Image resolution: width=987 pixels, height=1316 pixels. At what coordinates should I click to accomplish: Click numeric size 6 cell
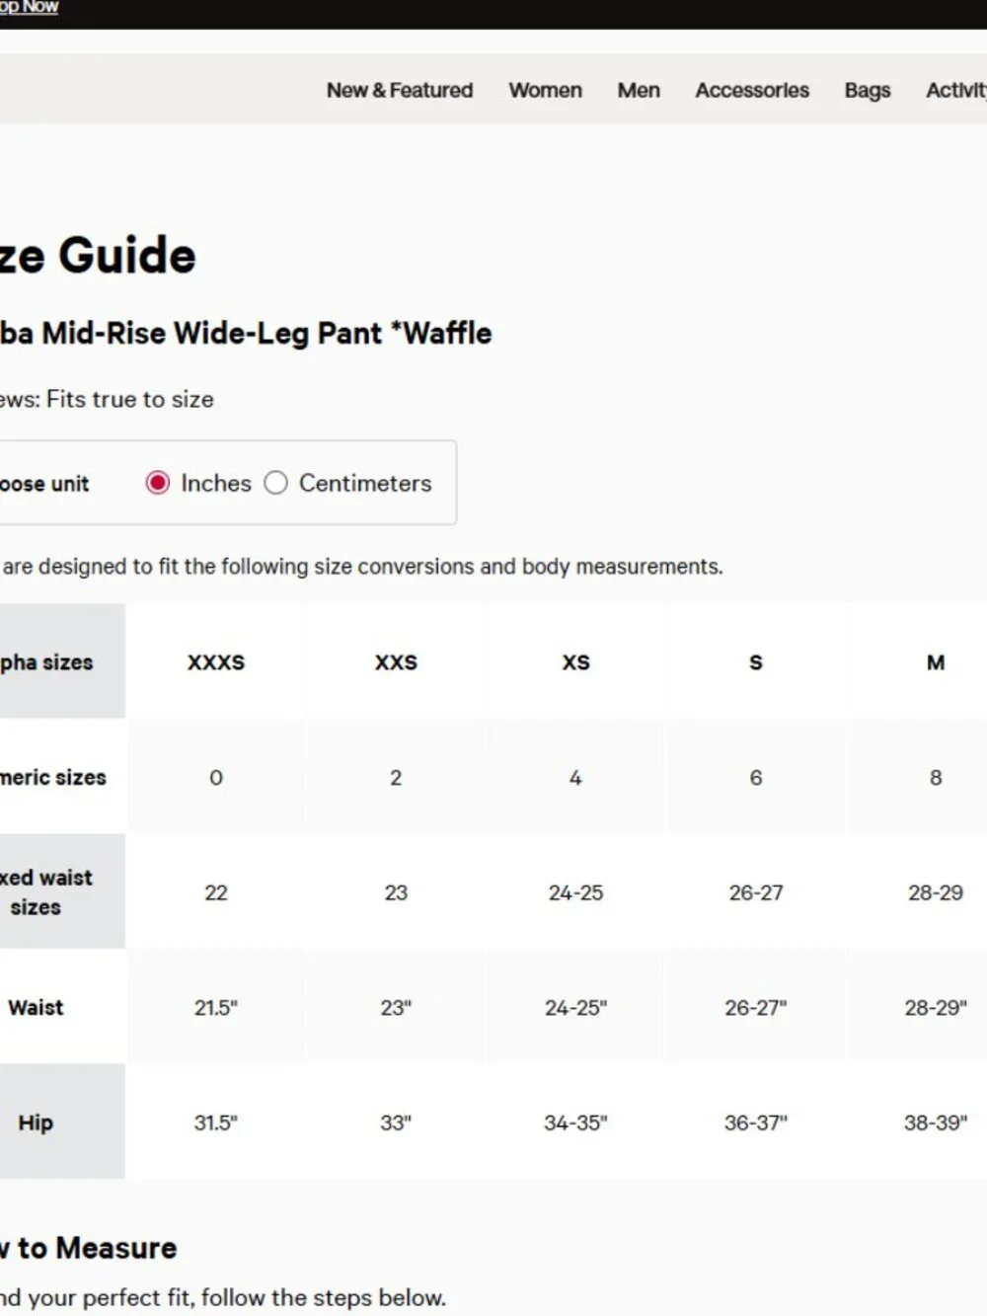(756, 777)
